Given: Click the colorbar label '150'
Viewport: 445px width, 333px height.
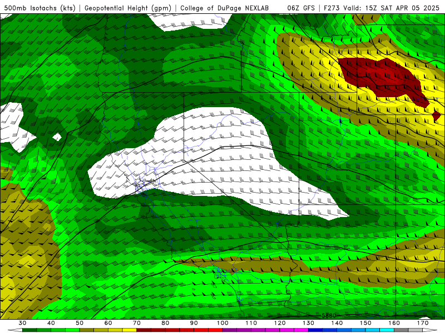Looking at the screenshot, I should coord(365,323).
